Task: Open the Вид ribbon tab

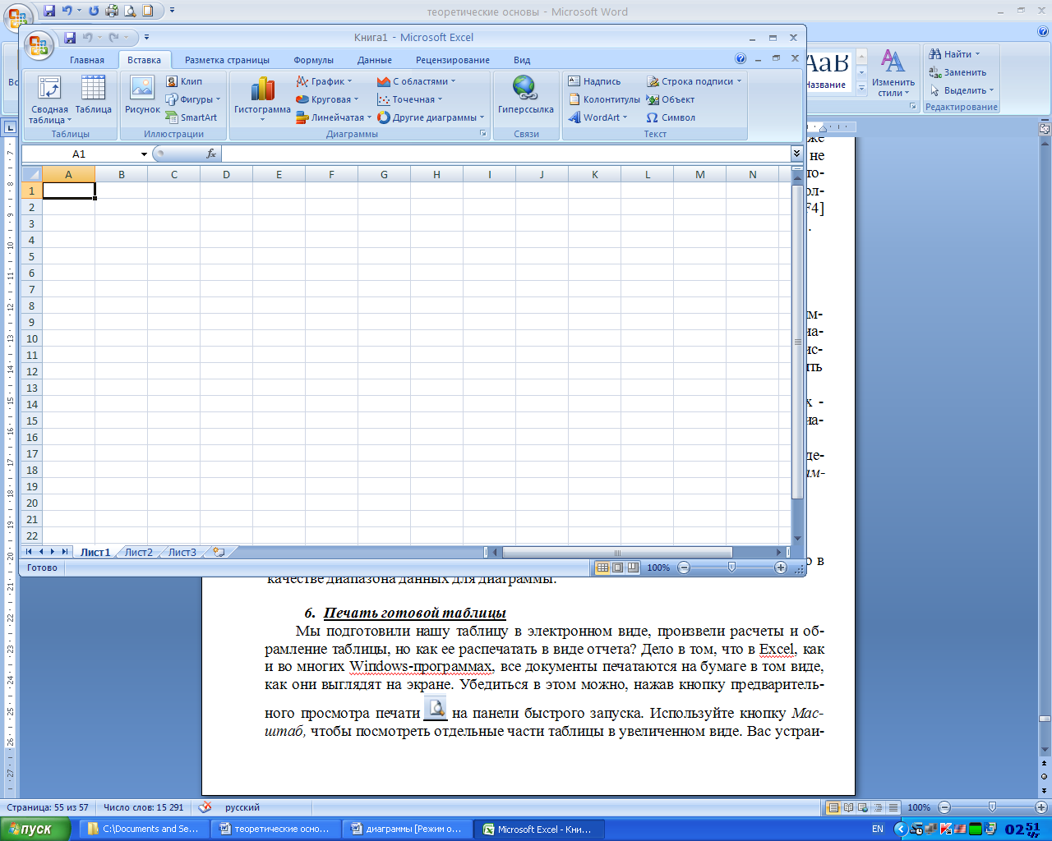Action: [x=522, y=60]
